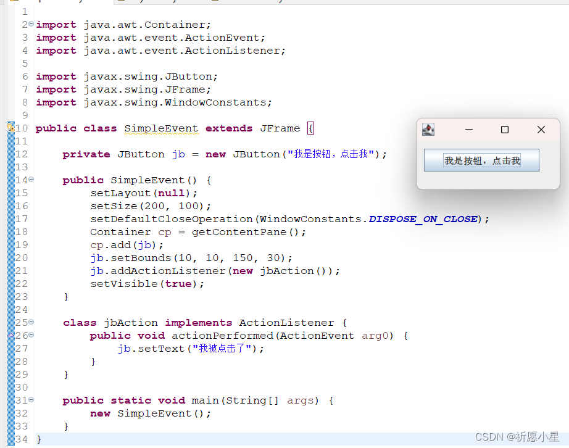
Task: Toggle a breakpoint on line 21 ruler
Action: pyautogui.click(x=10, y=270)
